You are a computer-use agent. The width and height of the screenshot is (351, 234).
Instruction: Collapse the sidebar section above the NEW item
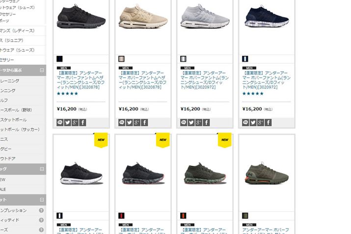pyautogui.click(x=42, y=169)
